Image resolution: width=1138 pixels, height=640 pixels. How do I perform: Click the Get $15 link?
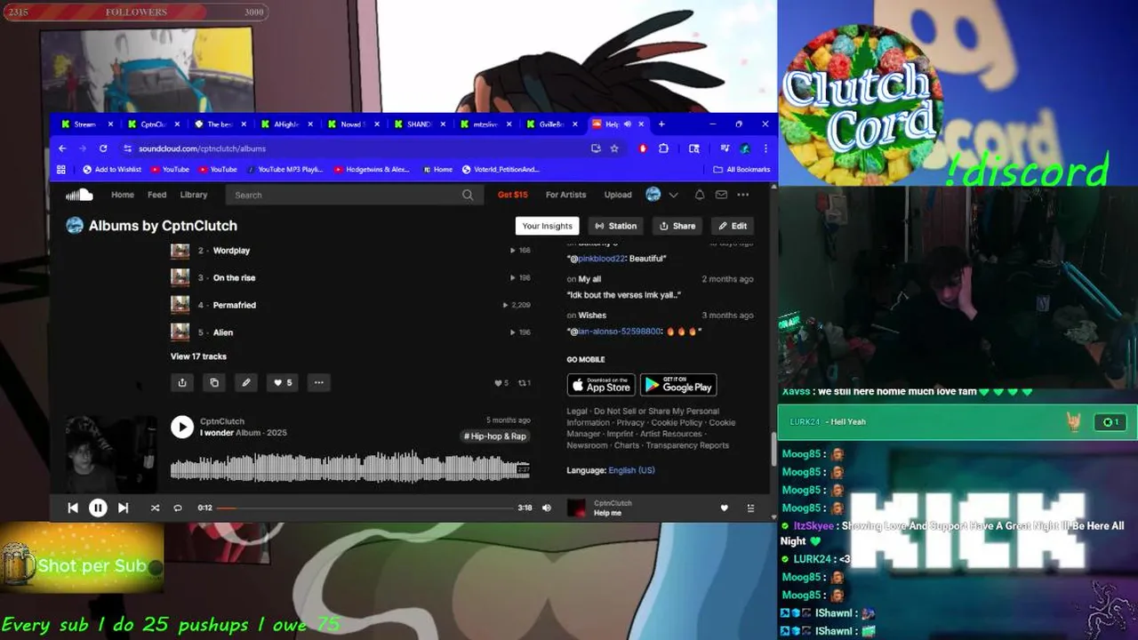point(512,195)
